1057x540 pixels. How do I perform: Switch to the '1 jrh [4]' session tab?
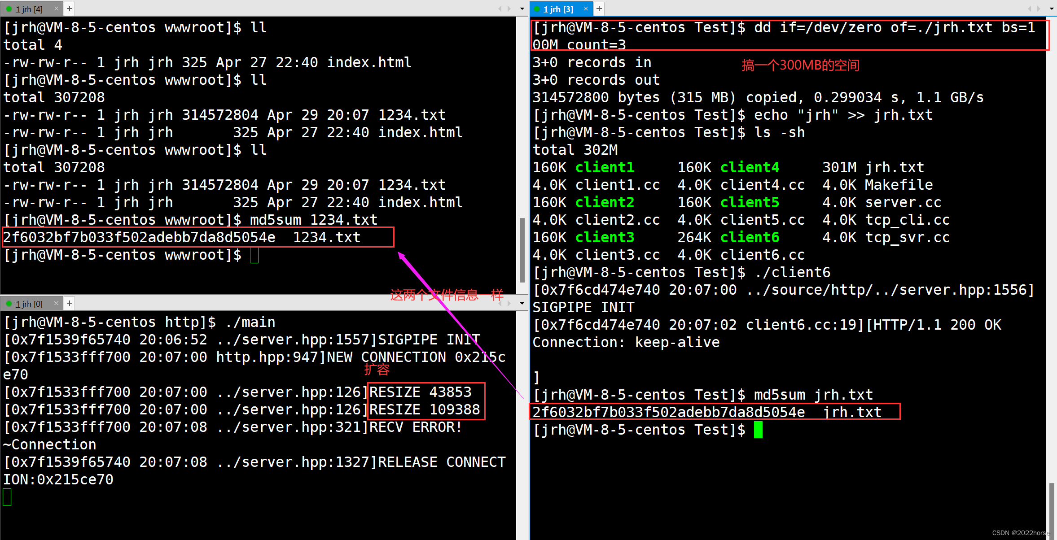point(31,9)
